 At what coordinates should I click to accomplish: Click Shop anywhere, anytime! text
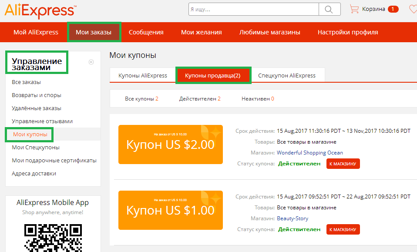[x=53, y=212]
